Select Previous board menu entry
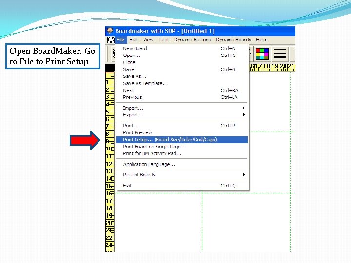The image size is (351, 263). click(181, 97)
